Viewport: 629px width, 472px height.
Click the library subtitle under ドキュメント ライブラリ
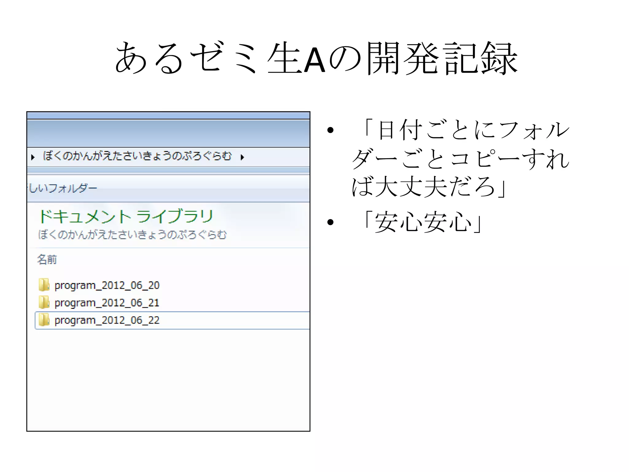click(x=132, y=235)
